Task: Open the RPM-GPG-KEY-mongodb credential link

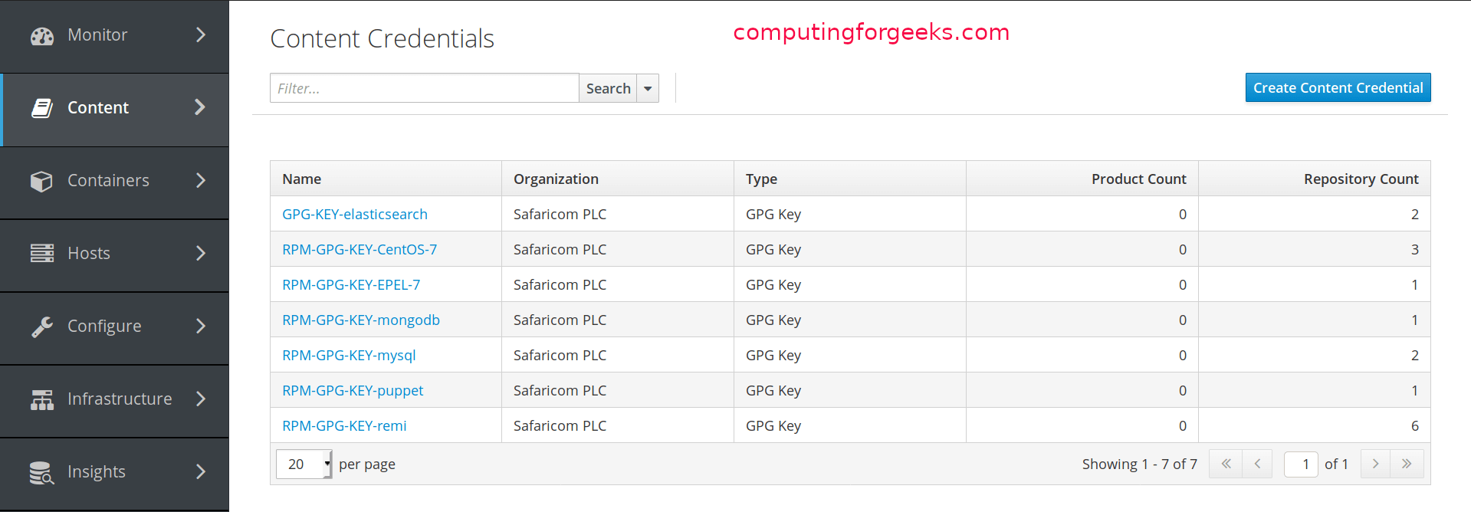Action: (x=360, y=320)
